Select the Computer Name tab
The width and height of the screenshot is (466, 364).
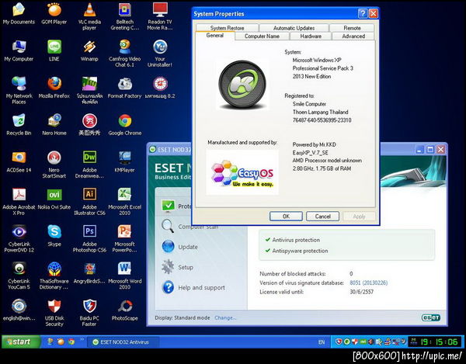coord(262,36)
